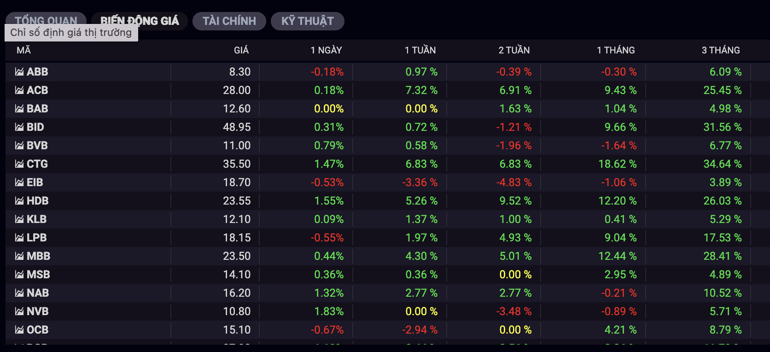This screenshot has width=770, height=352.
Task: Sort by 1 THÁNG column header
Action: click(x=615, y=50)
